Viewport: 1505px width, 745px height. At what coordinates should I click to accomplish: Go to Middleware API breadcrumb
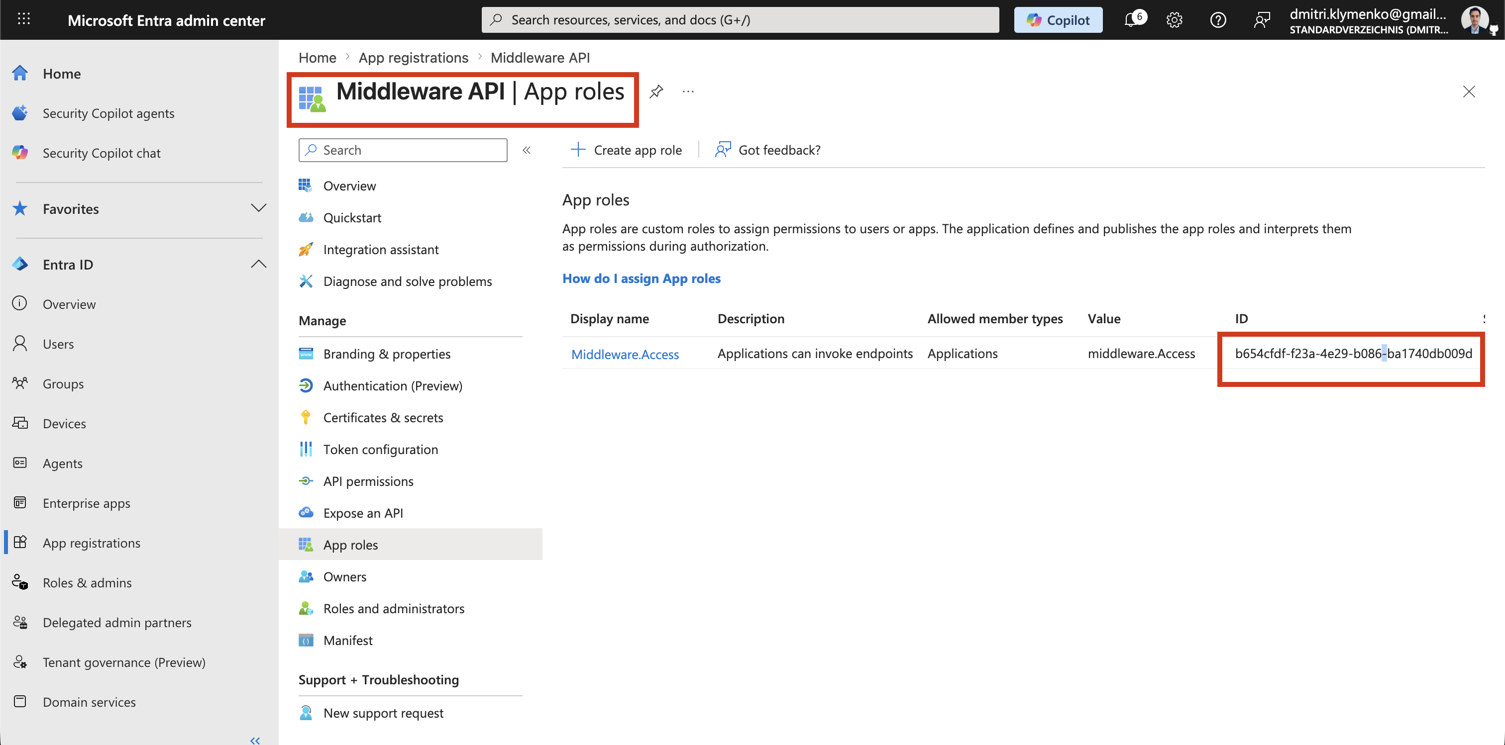[x=540, y=58]
